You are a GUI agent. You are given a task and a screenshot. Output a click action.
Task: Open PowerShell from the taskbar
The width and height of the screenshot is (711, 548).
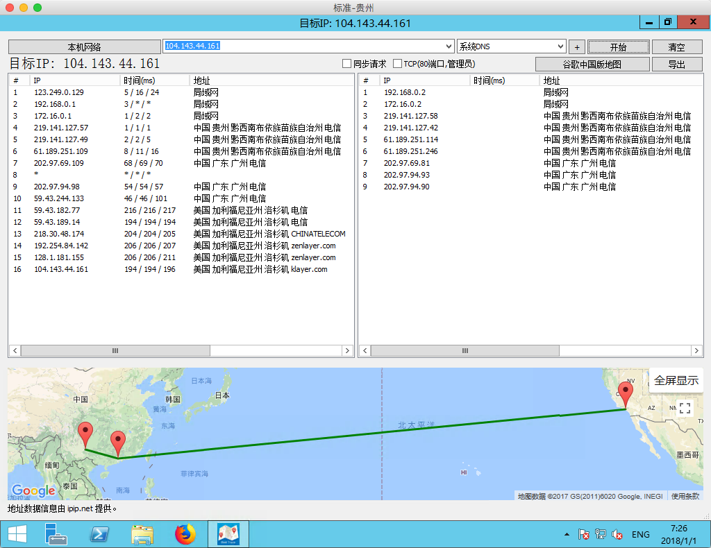tap(99, 534)
